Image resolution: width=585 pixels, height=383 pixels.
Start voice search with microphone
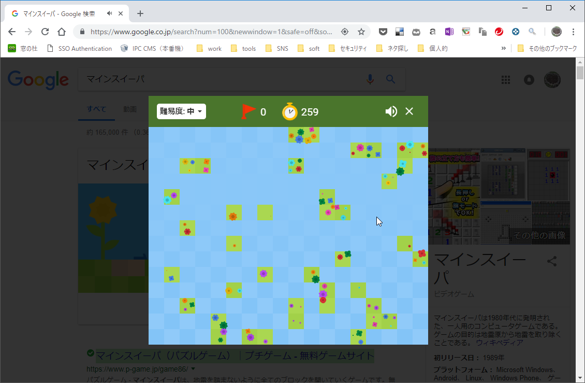tap(370, 79)
